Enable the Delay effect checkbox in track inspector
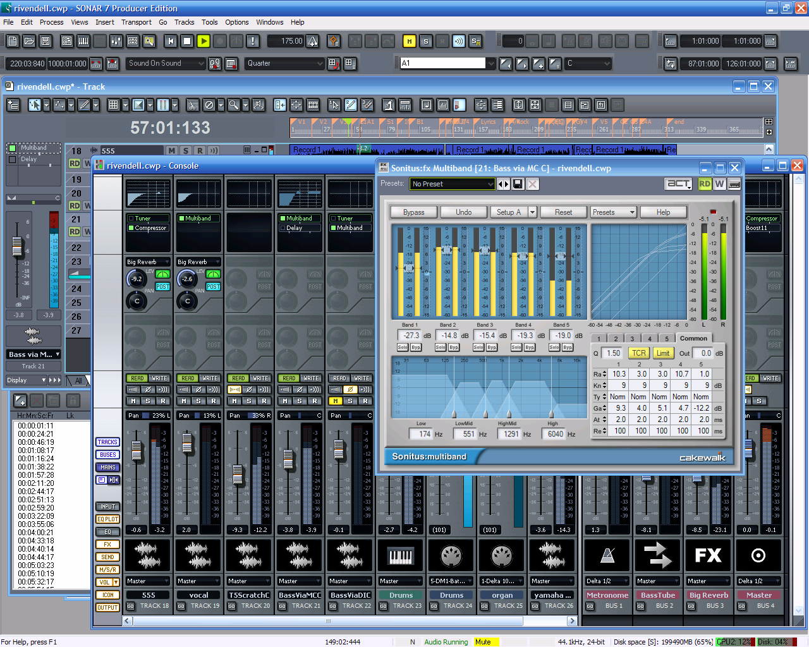This screenshot has width=809, height=647. pos(12,160)
